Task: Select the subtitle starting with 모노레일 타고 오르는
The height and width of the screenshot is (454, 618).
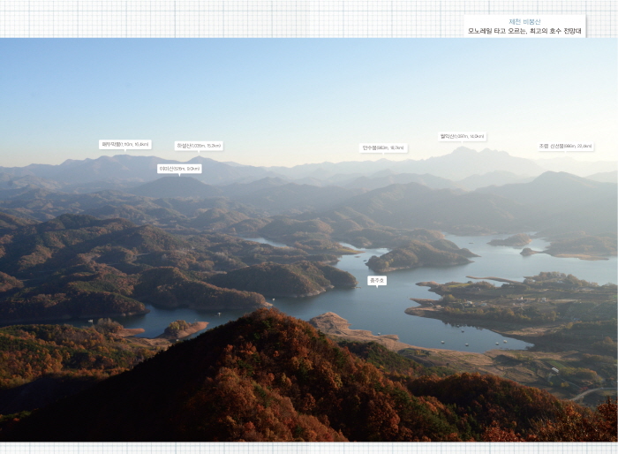Action: pos(524,31)
